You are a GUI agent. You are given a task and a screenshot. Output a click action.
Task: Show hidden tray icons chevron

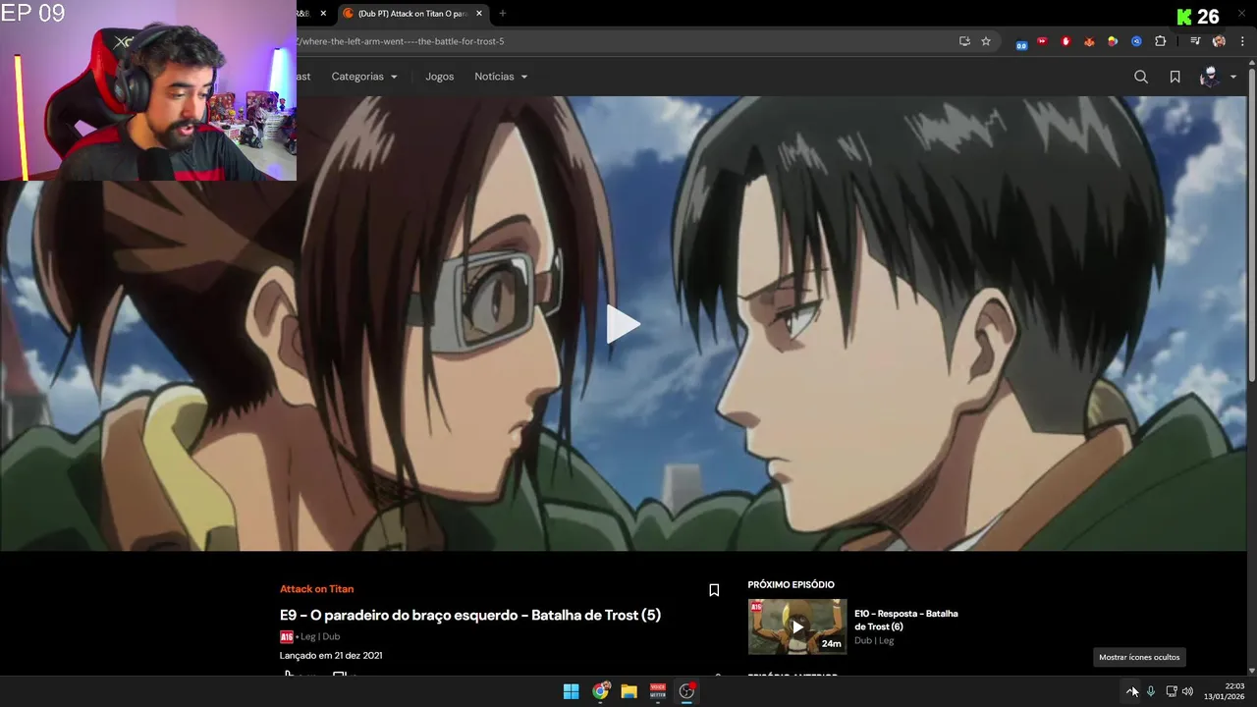tap(1131, 691)
